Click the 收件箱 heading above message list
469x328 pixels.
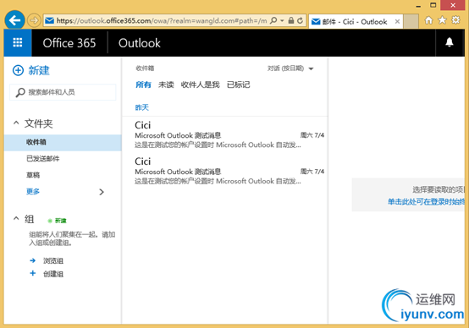(x=145, y=68)
